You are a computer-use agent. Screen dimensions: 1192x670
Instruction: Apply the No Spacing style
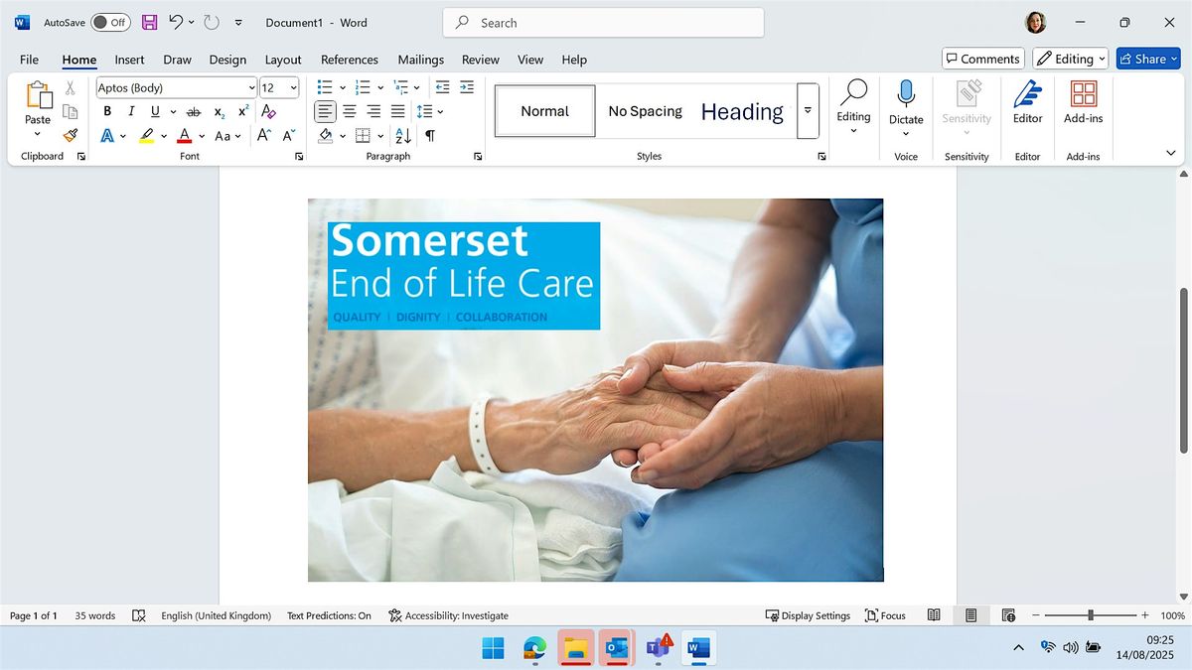(x=645, y=110)
